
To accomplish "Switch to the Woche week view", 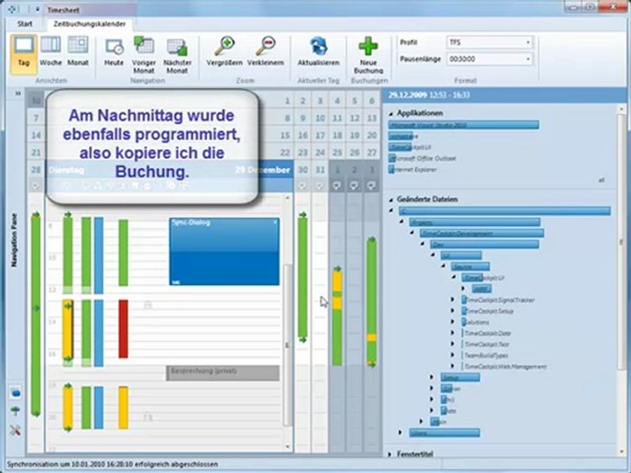I will (x=51, y=53).
